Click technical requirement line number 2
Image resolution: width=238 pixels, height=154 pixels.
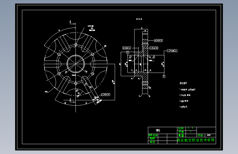(185, 95)
